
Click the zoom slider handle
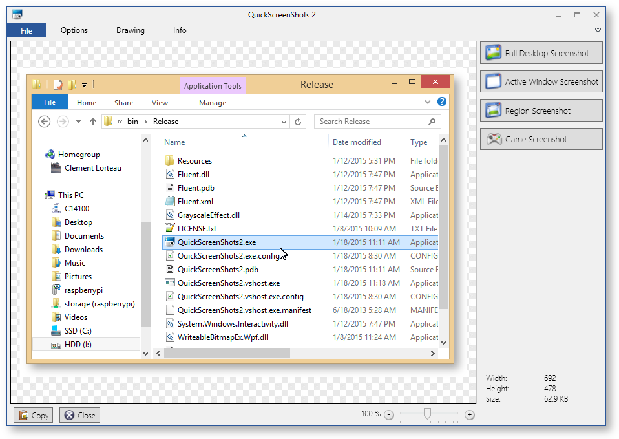(x=427, y=414)
